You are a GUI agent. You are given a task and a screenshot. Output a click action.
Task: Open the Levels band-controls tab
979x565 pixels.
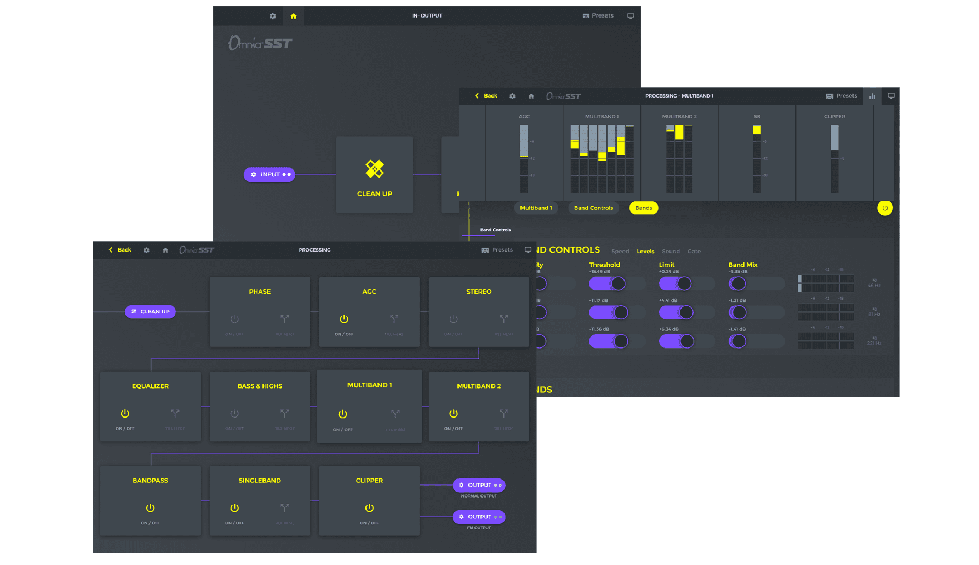click(x=645, y=252)
